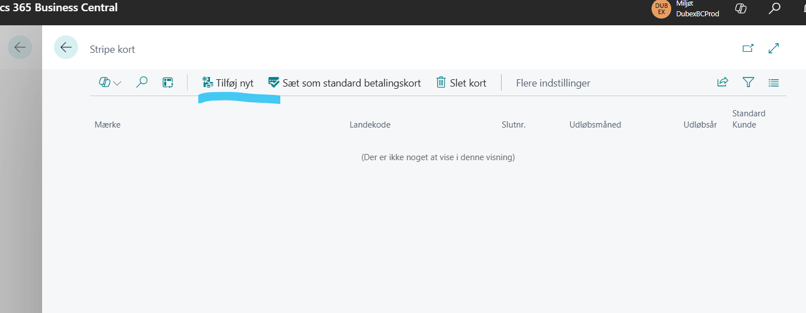806x313 pixels.
Task: Click the Landekode column header
Action: pos(370,125)
